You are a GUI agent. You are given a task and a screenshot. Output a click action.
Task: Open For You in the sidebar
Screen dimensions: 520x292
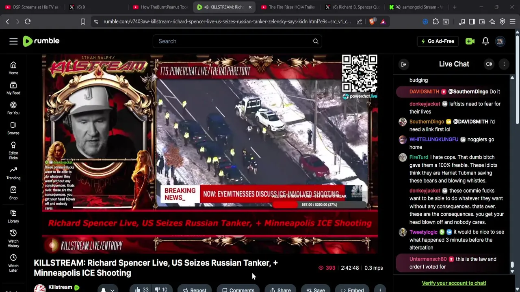(x=13, y=108)
